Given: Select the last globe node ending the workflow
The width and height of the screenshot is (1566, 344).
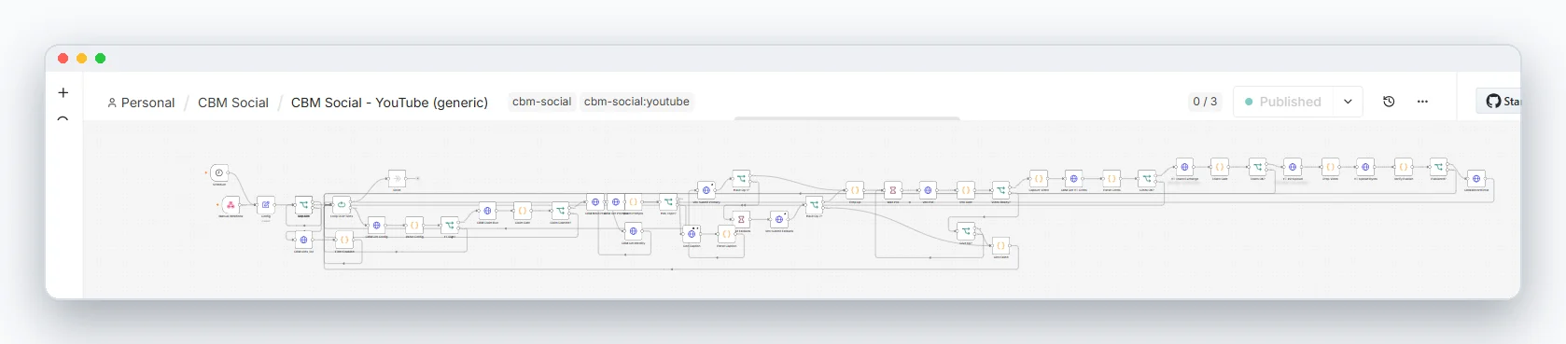Looking at the screenshot, I should pos(1476,178).
